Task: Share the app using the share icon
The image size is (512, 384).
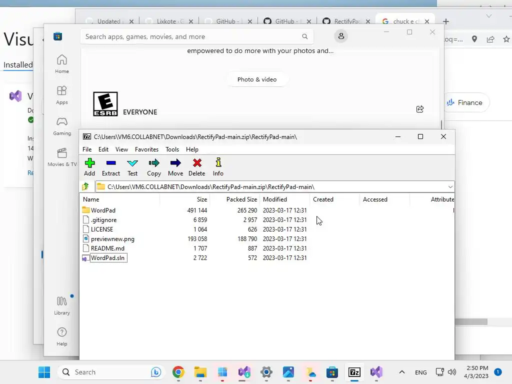Action: pyautogui.click(x=420, y=109)
